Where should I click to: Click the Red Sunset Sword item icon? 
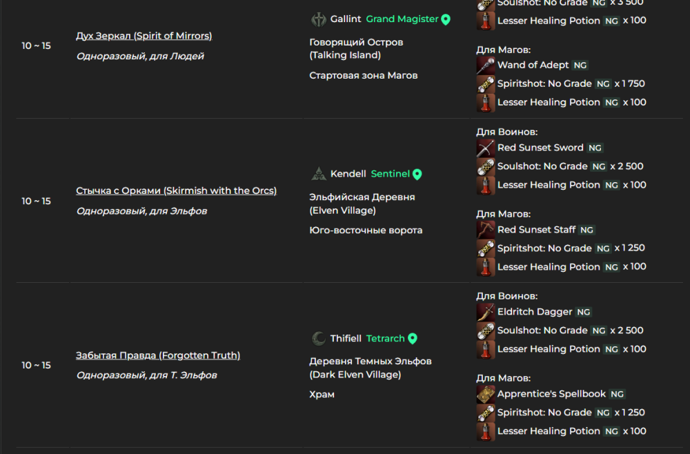pos(486,148)
